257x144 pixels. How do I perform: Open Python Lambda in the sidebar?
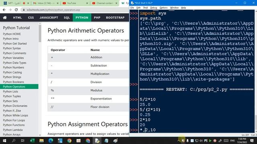pos(12,130)
